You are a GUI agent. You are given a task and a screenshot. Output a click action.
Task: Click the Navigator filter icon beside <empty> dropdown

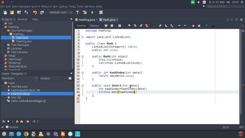(x=70, y=78)
